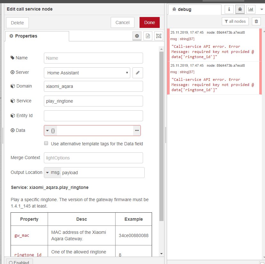This screenshot has width=265, height=264.
Task: Focus the Merge Context field
Action: coord(93,158)
